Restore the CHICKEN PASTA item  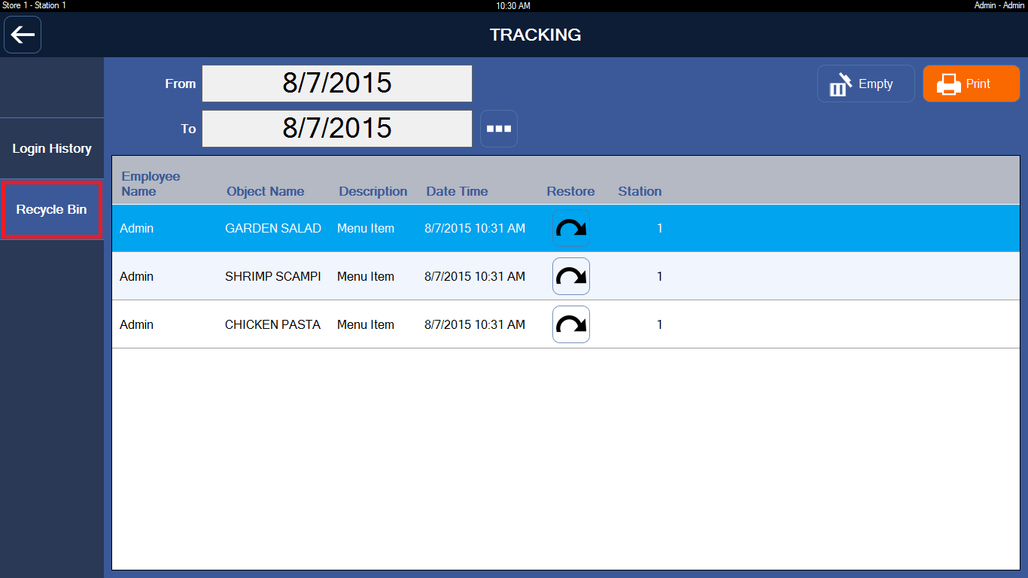(x=571, y=324)
